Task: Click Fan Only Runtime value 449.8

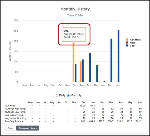Action: coord(92,121)
